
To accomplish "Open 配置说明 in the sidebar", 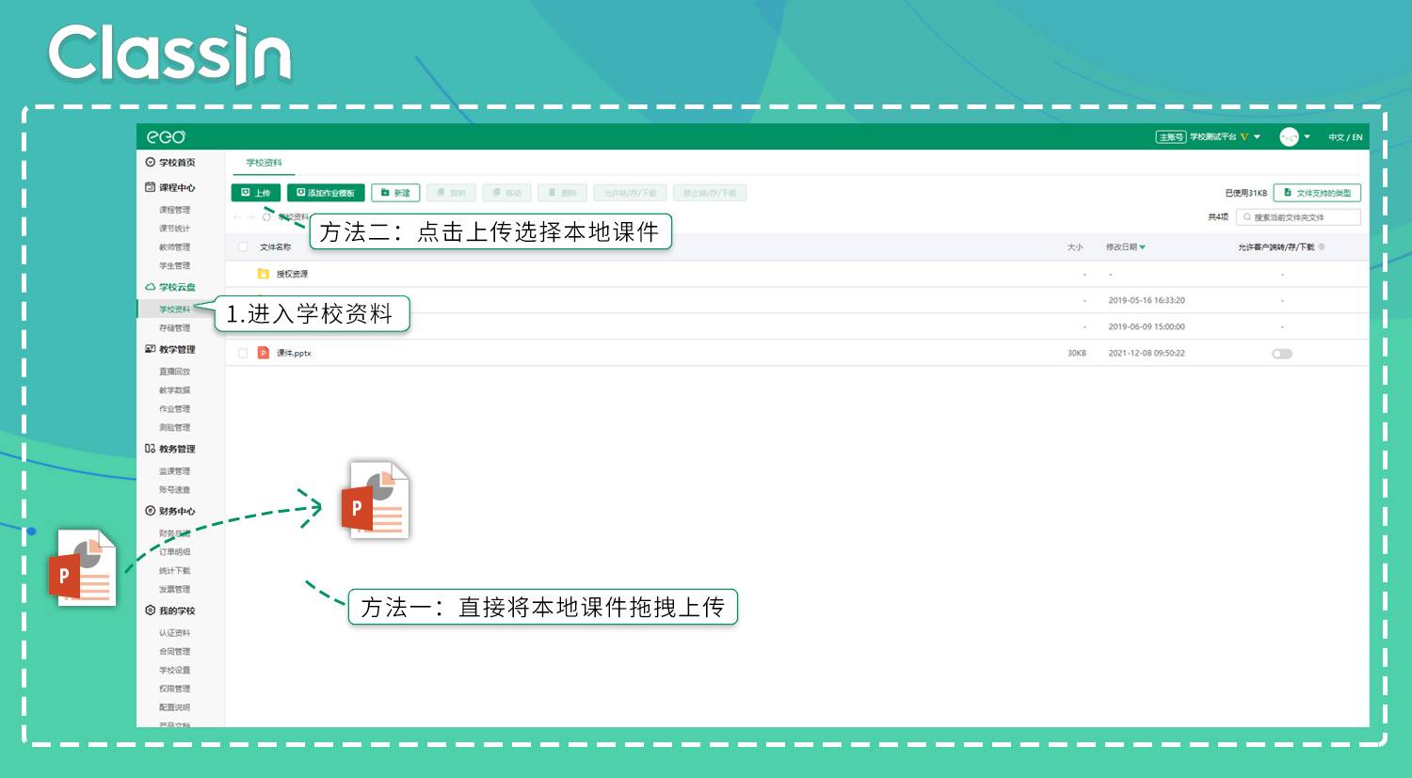I will tap(175, 707).
